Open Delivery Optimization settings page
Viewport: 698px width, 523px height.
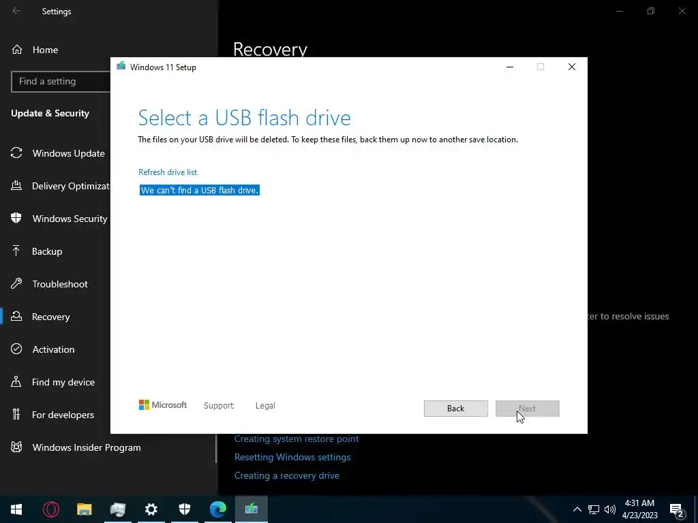pyautogui.click(x=70, y=186)
